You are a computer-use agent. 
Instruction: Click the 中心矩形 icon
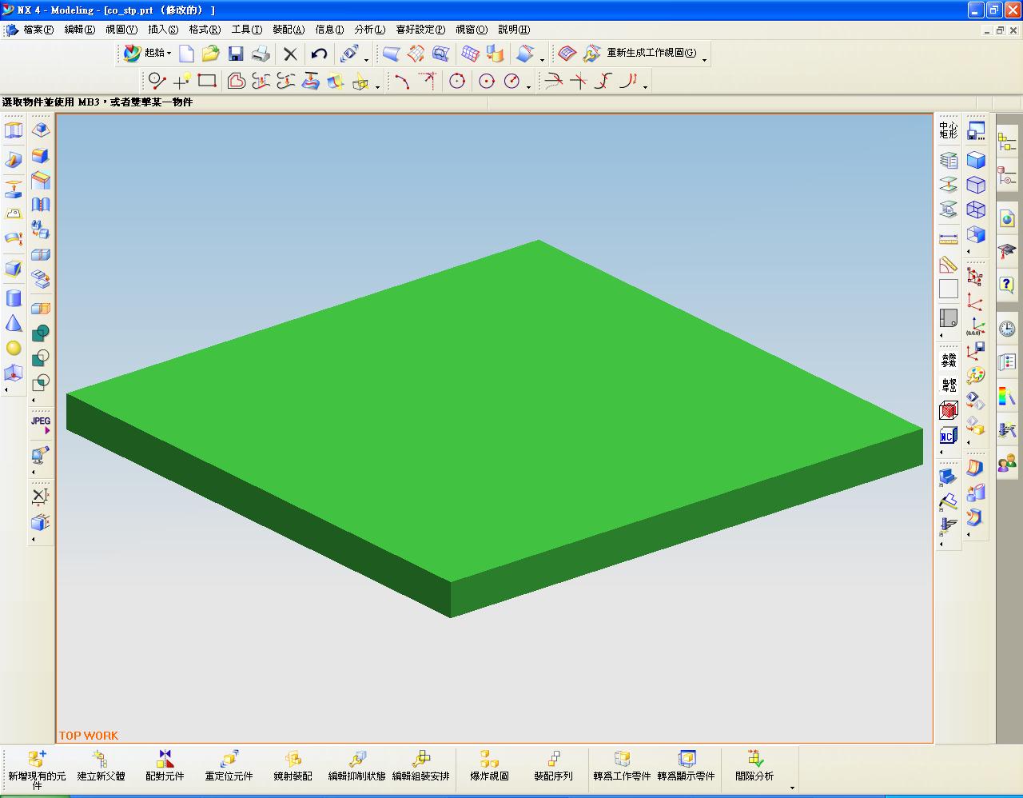coord(949,130)
